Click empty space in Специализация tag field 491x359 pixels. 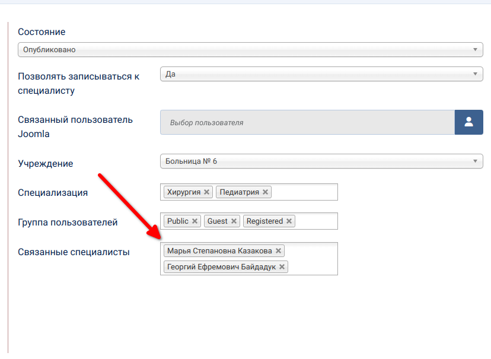(x=305, y=192)
